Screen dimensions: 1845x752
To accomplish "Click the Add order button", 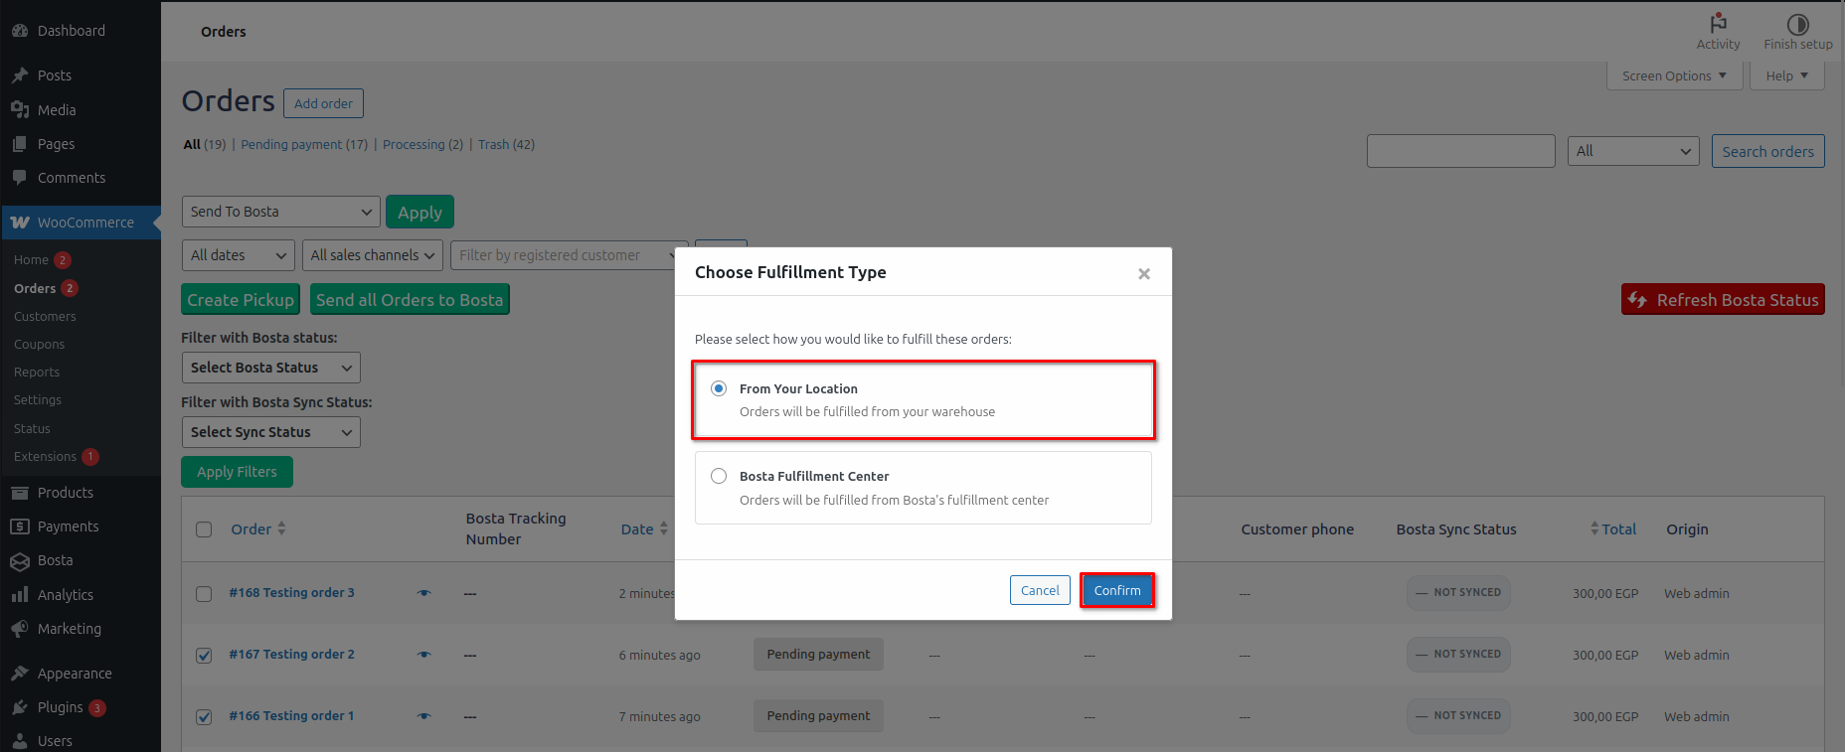I will pyautogui.click(x=323, y=103).
